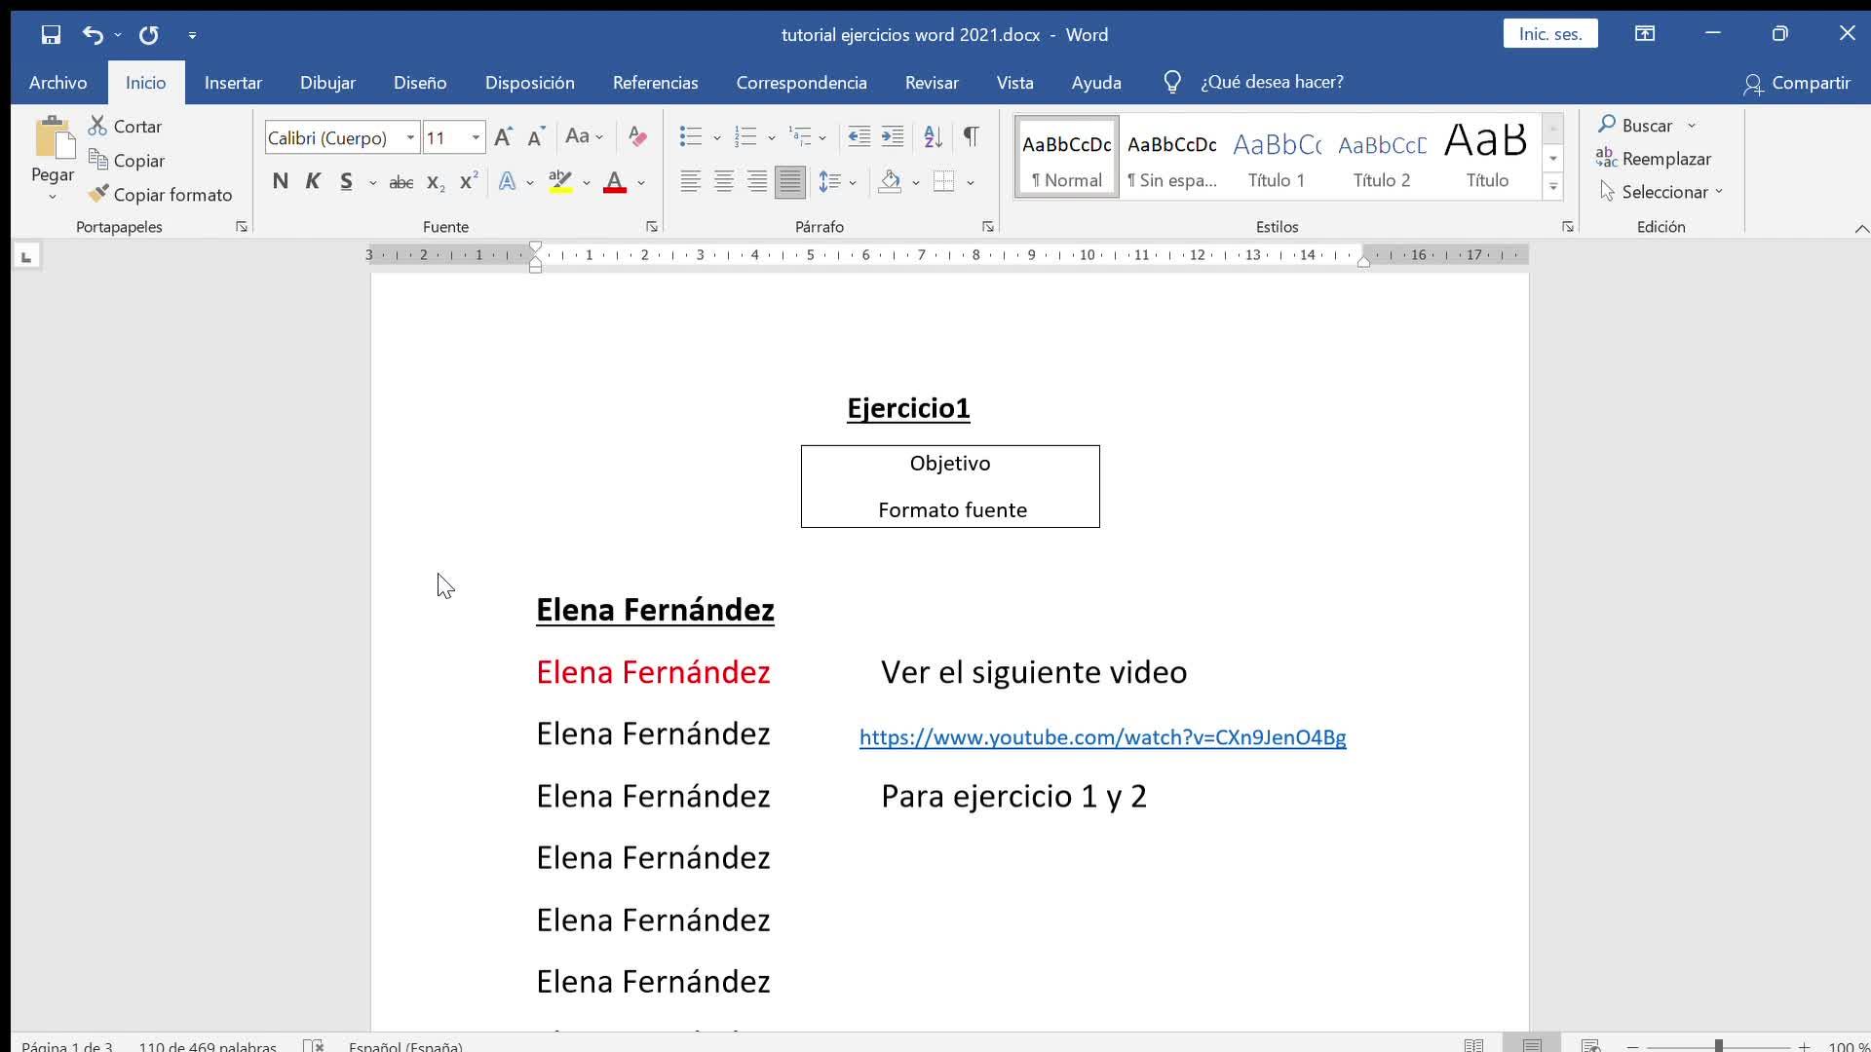Click the Format Painter brush icon

[x=98, y=194]
